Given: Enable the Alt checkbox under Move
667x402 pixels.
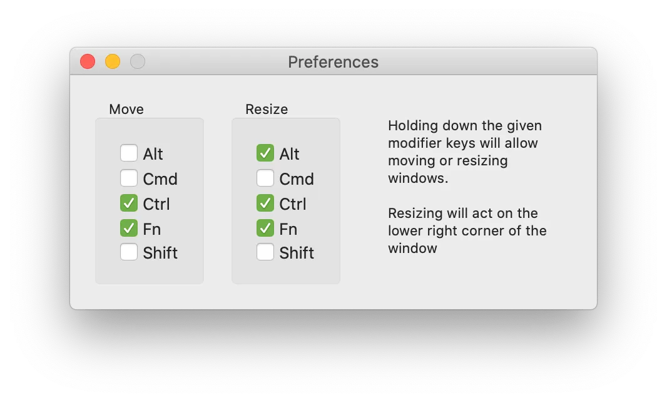Looking at the screenshot, I should pyautogui.click(x=129, y=153).
